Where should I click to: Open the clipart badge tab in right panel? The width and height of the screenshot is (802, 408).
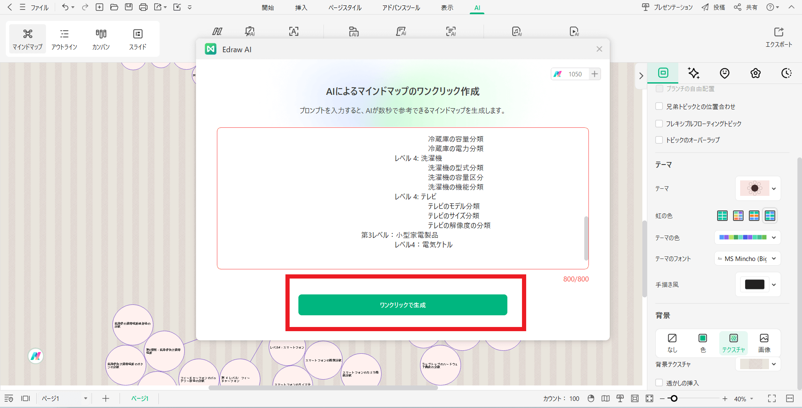coord(756,73)
